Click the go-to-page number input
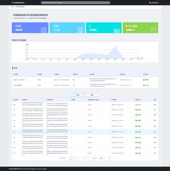Viewport: 170px width, 171px height. click(106, 158)
